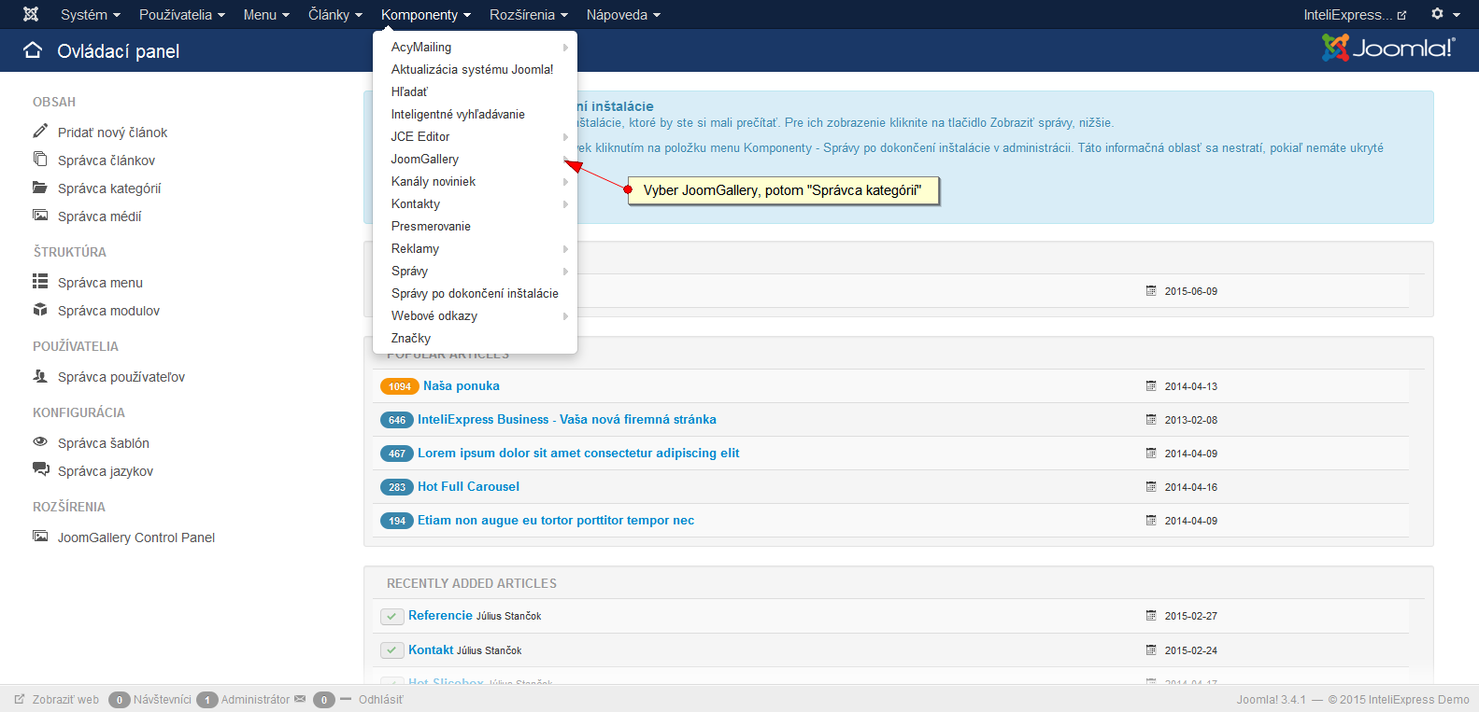
Task: Click Zobraziť web link in footer
Action: click(65, 699)
